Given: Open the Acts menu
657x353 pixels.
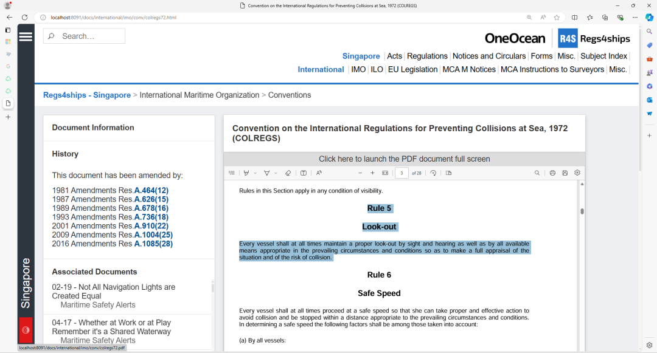Looking at the screenshot, I should pos(394,56).
